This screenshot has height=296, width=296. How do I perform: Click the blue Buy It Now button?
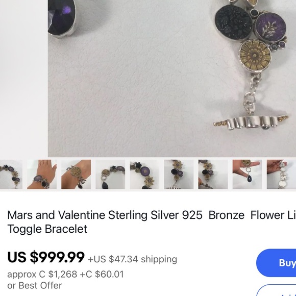276,263
